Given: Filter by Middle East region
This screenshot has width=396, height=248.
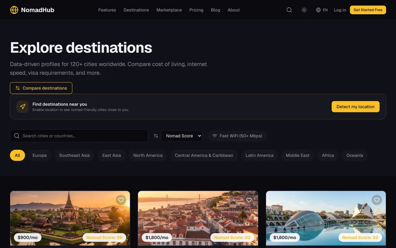Looking at the screenshot, I should tap(297, 155).
